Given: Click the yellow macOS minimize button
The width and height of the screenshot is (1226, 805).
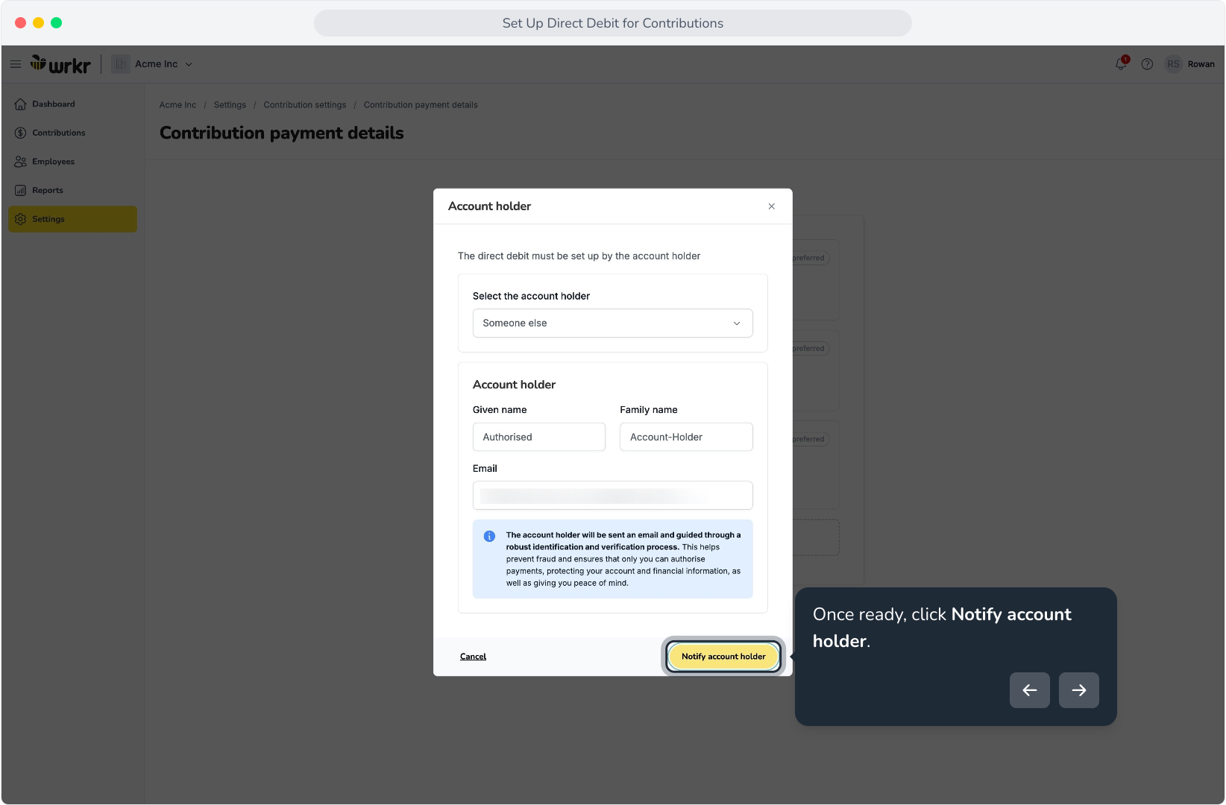Looking at the screenshot, I should (x=38, y=23).
